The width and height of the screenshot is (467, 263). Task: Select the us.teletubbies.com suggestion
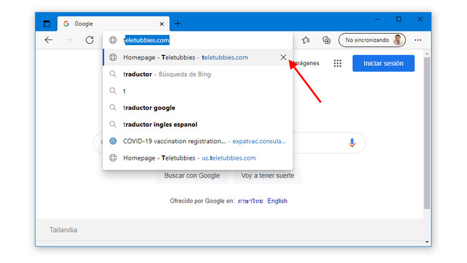click(198, 158)
